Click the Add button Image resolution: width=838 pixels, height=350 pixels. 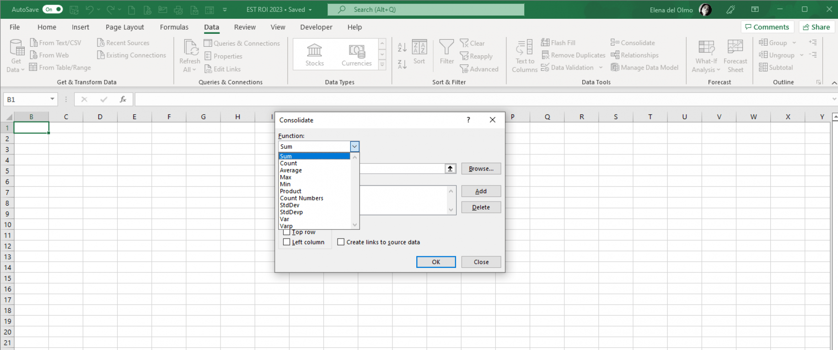pos(481,191)
